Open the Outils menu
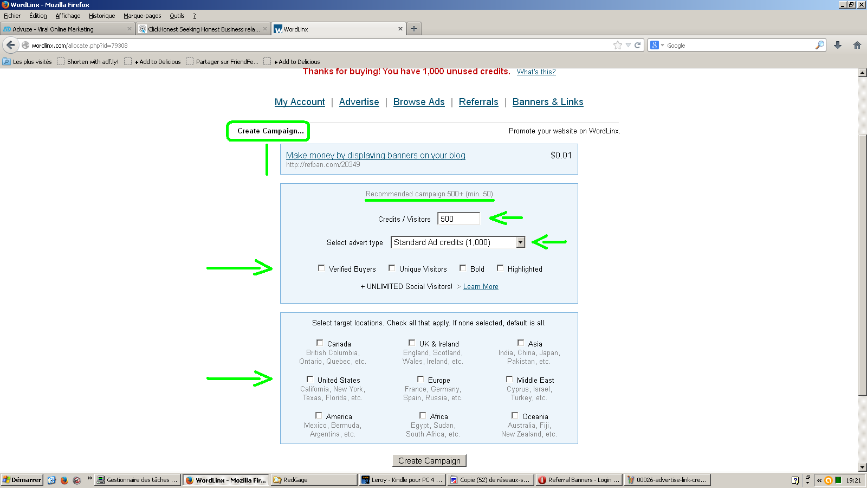Screen dimensions: 867x488 point(177,16)
